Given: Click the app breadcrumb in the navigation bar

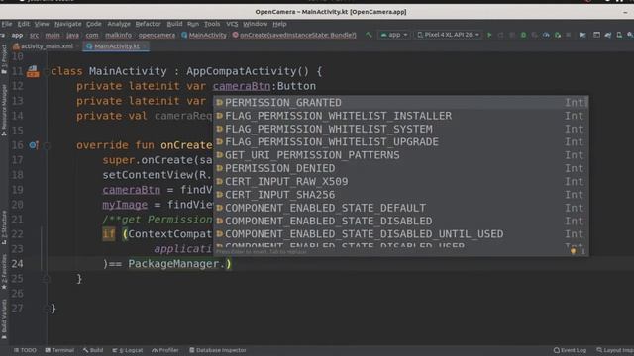Looking at the screenshot, I should pyautogui.click(x=17, y=36).
